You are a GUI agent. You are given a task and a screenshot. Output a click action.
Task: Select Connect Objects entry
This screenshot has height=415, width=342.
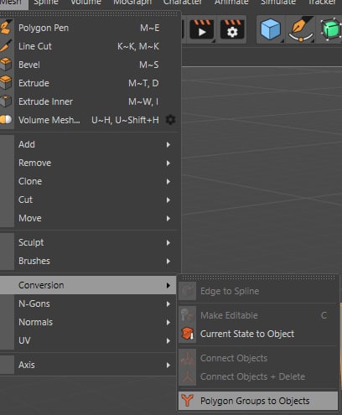pos(257,358)
